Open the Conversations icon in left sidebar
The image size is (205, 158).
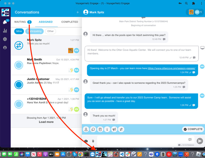[x=5, y=22]
